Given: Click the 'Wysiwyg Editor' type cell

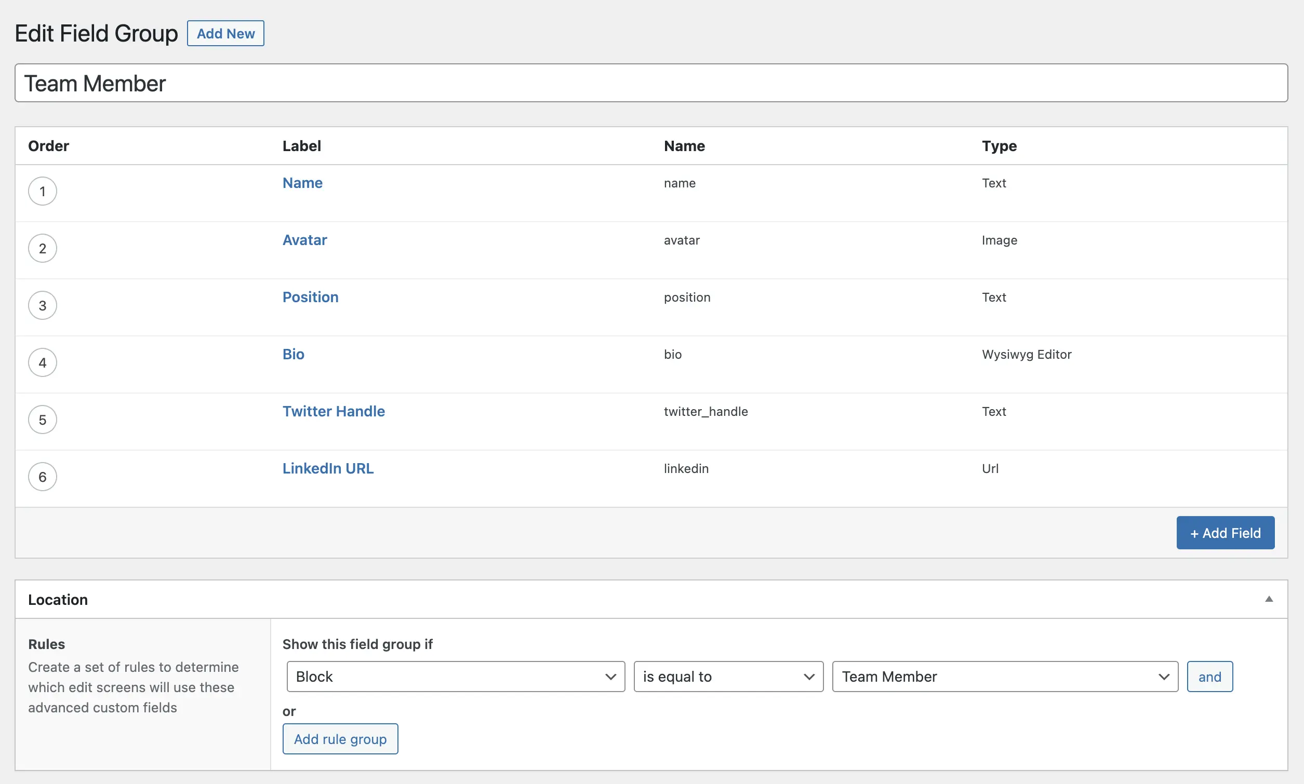Looking at the screenshot, I should click(1027, 355).
